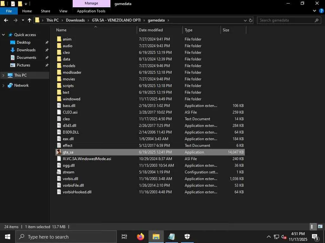
Task: Show hidden tray icons chevron
Action: pyautogui.click(x=269, y=237)
